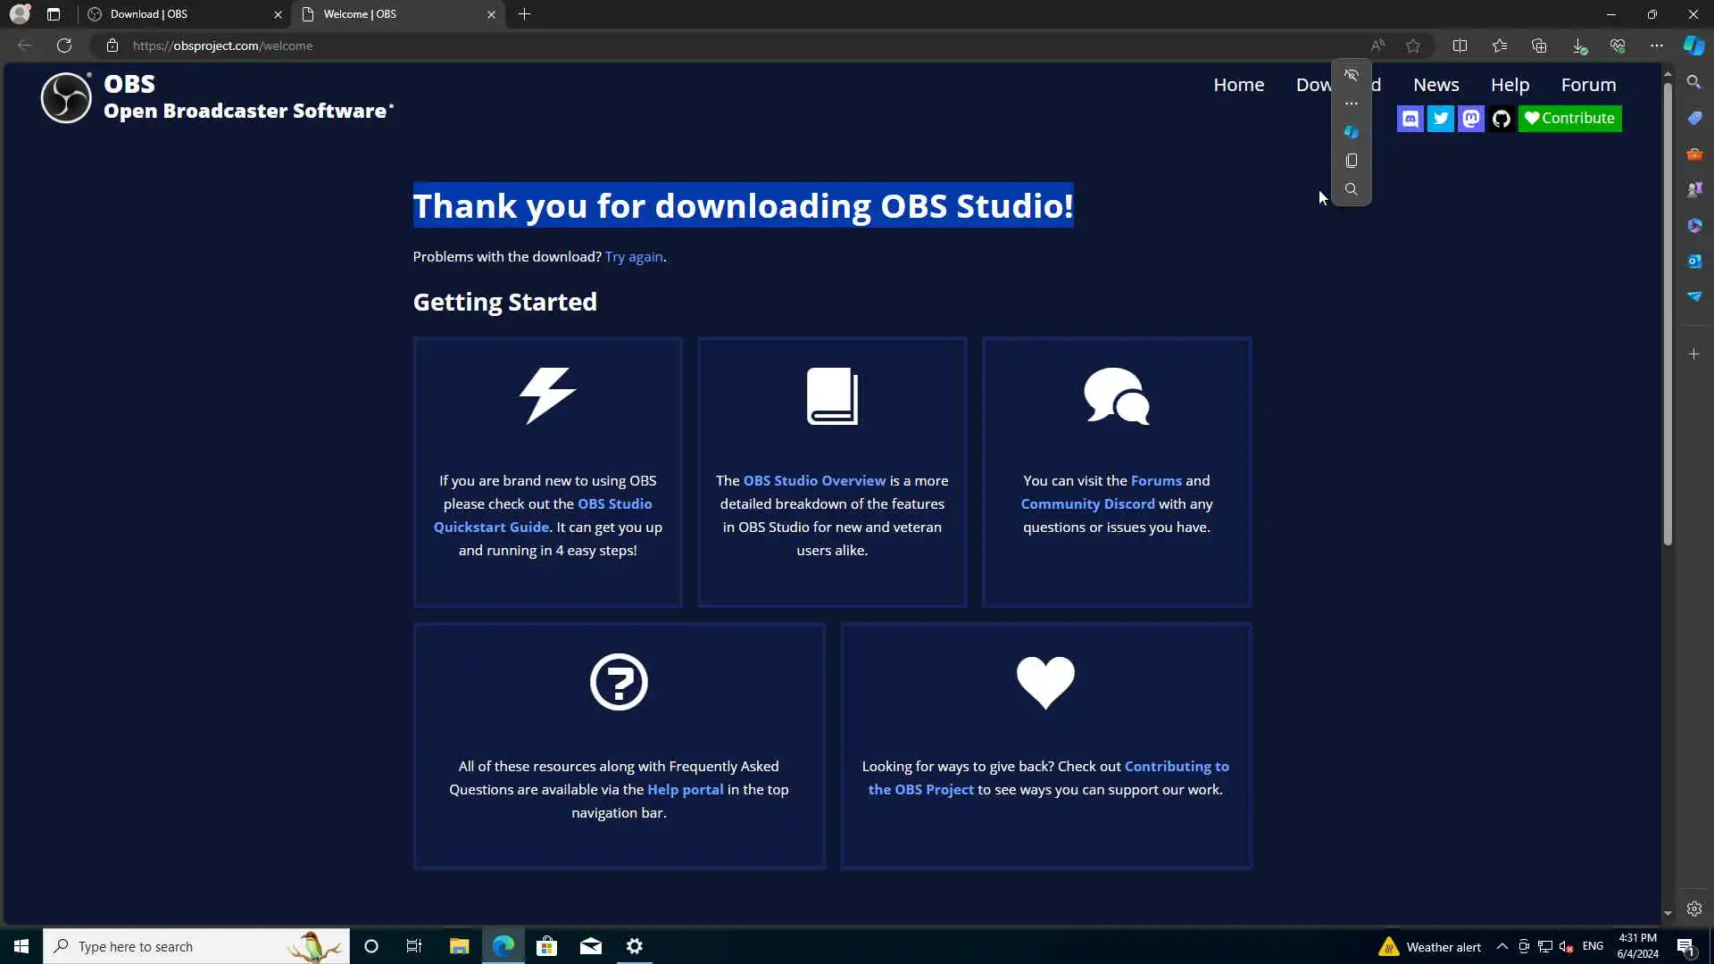Screen dimensions: 1714x964
Task: Click the OBS logo in header
Action: pos(66,97)
